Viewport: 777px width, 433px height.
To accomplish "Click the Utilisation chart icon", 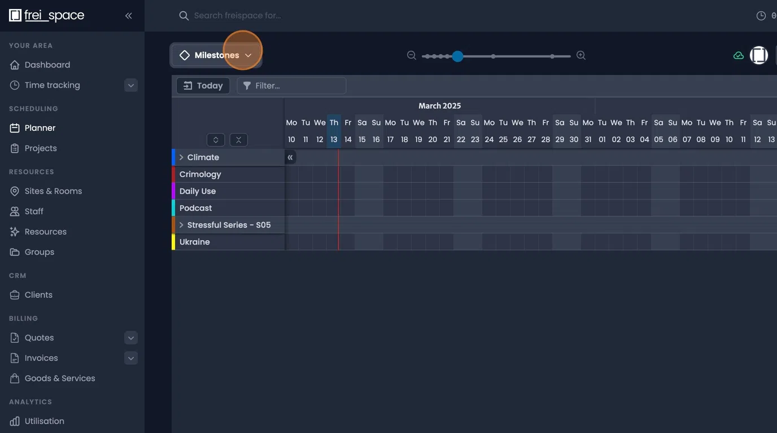I will point(15,421).
